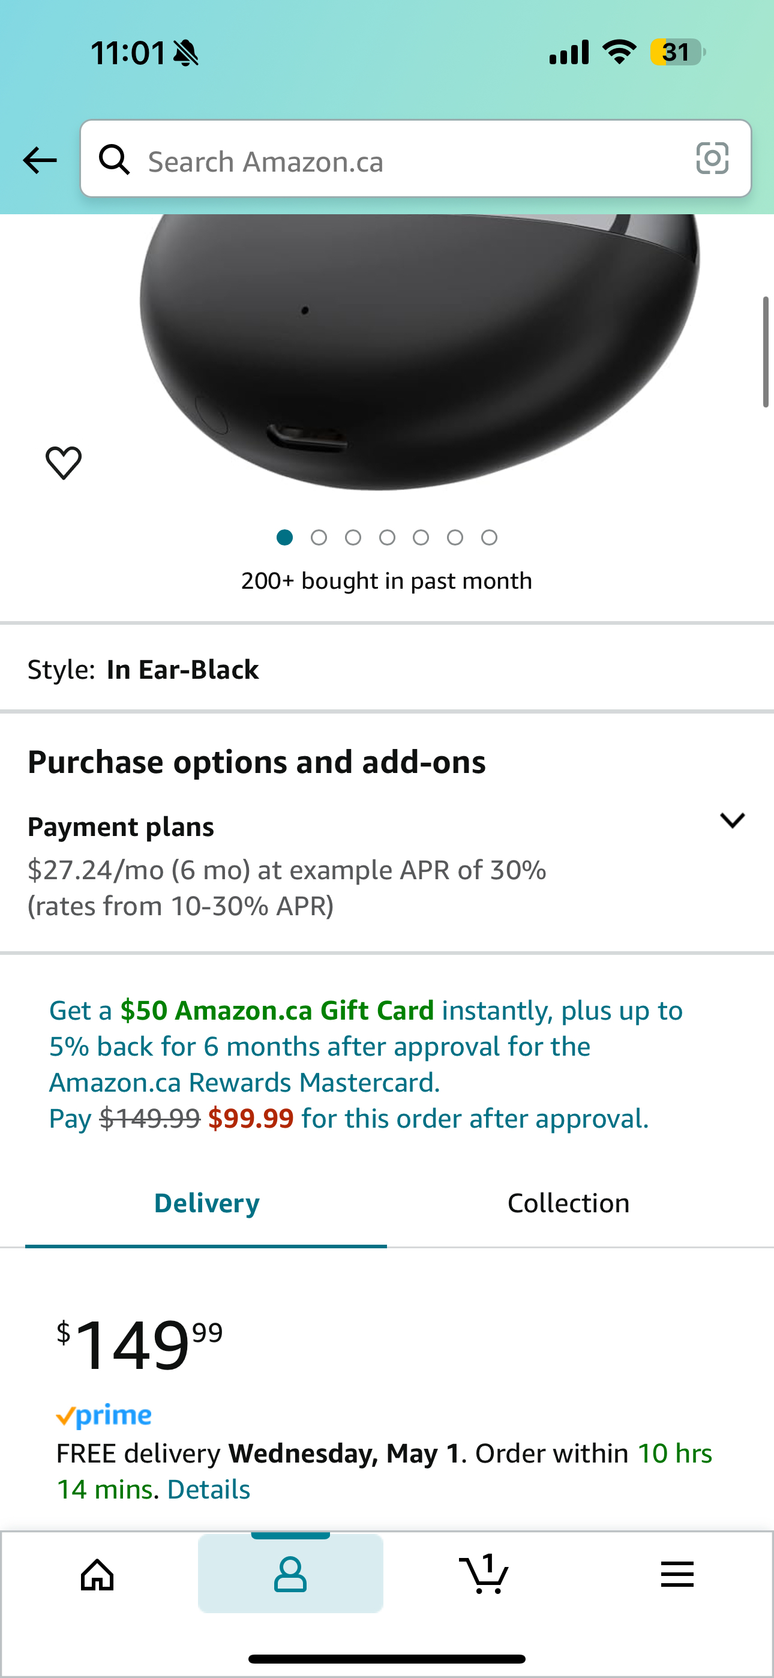Click the page scrollbar indicator
This screenshot has height=1678, width=774.
pos(766,352)
